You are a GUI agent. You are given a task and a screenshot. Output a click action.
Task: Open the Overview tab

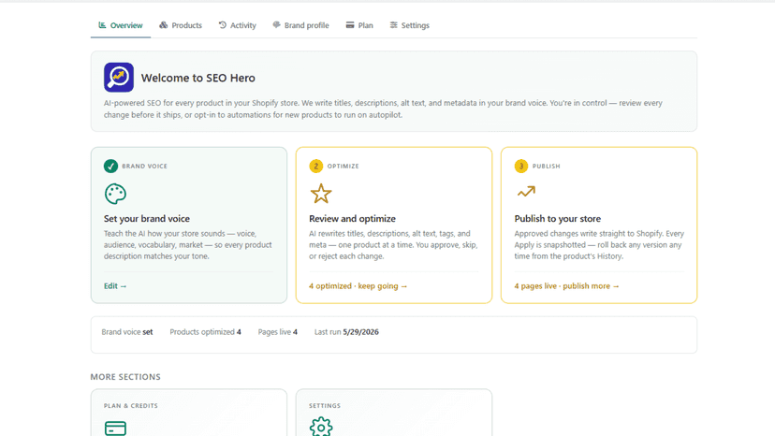(x=121, y=25)
